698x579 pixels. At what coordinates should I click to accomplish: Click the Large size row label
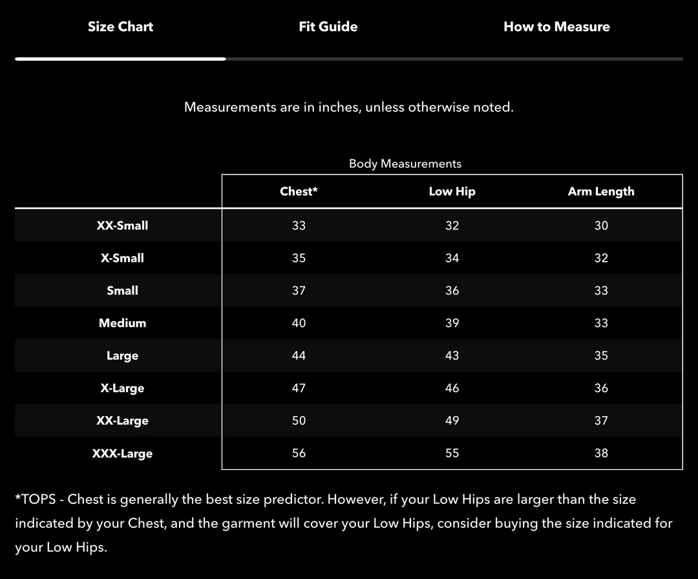(x=122, y=355)
